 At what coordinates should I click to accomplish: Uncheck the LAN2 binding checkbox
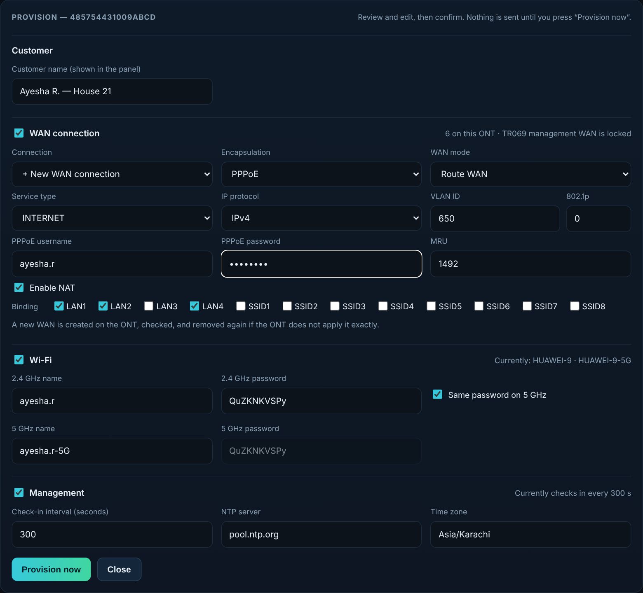103,306
